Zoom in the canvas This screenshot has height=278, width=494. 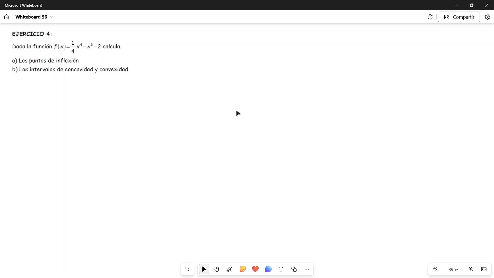(471, 269)
